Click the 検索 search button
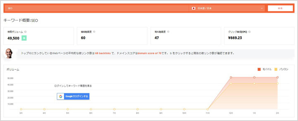 (x=280, y=8)
